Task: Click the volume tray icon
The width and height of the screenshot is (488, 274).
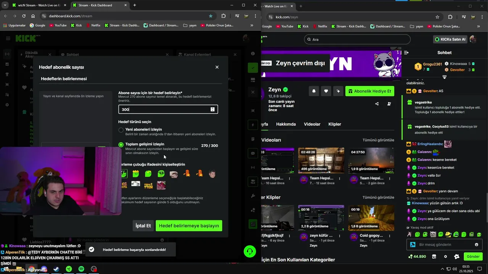Action: click(x=454, y=269)
